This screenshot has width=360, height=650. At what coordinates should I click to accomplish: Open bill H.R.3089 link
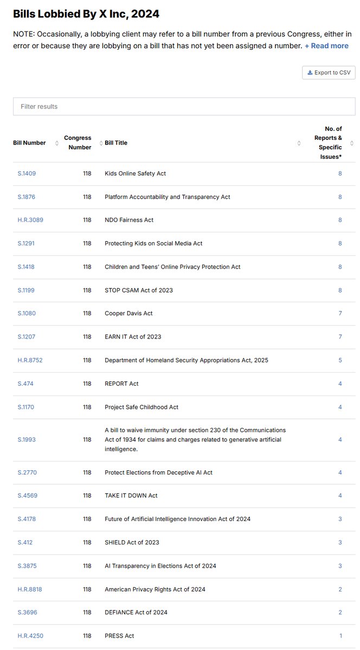click(30, 220)
